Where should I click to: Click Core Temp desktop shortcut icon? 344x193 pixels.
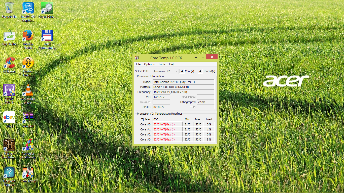(28, 173)
